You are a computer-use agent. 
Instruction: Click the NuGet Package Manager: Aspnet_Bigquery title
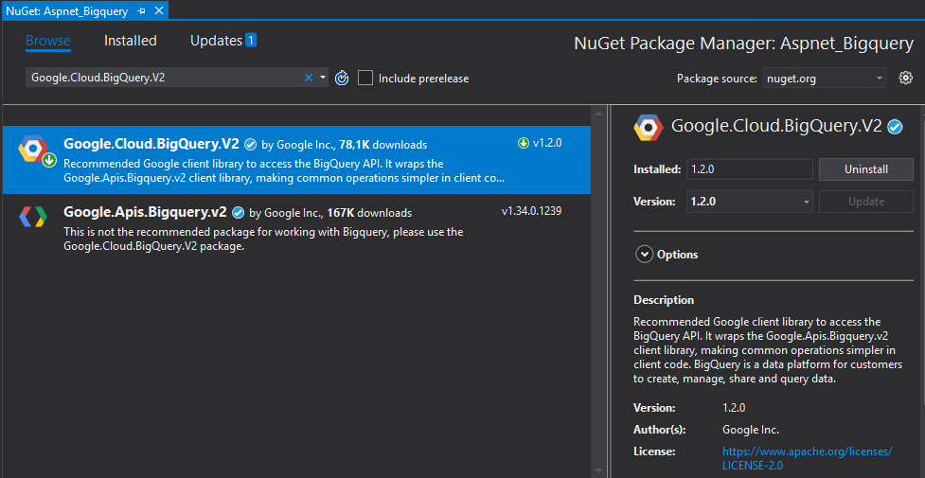point(743,44)
